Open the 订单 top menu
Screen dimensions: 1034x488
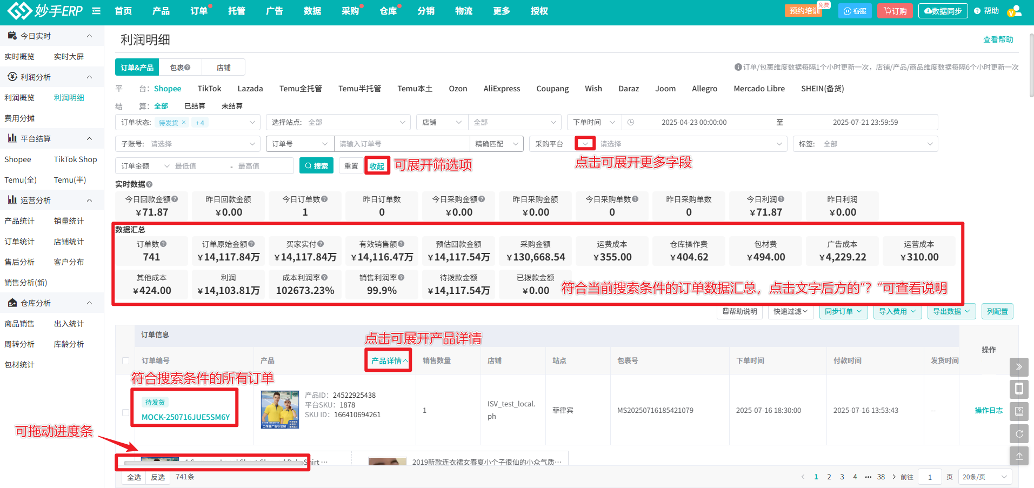click(199, 11)
